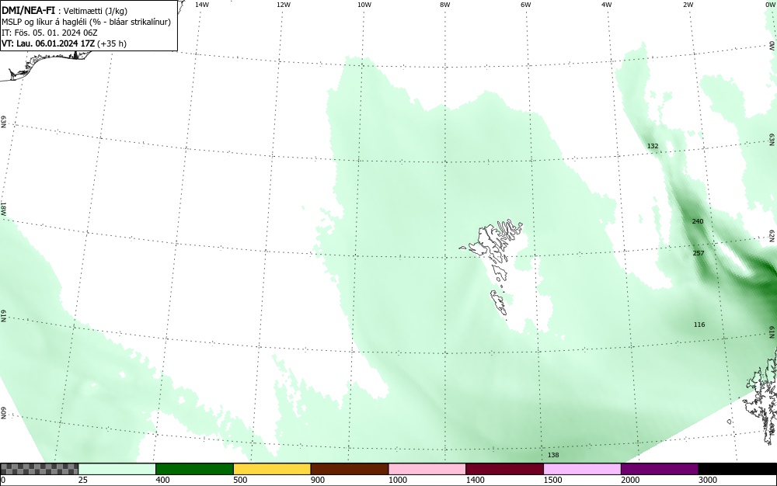Click the 4W longitude label
Viewport: 777px width, 486px height.
tap(607, 5)
